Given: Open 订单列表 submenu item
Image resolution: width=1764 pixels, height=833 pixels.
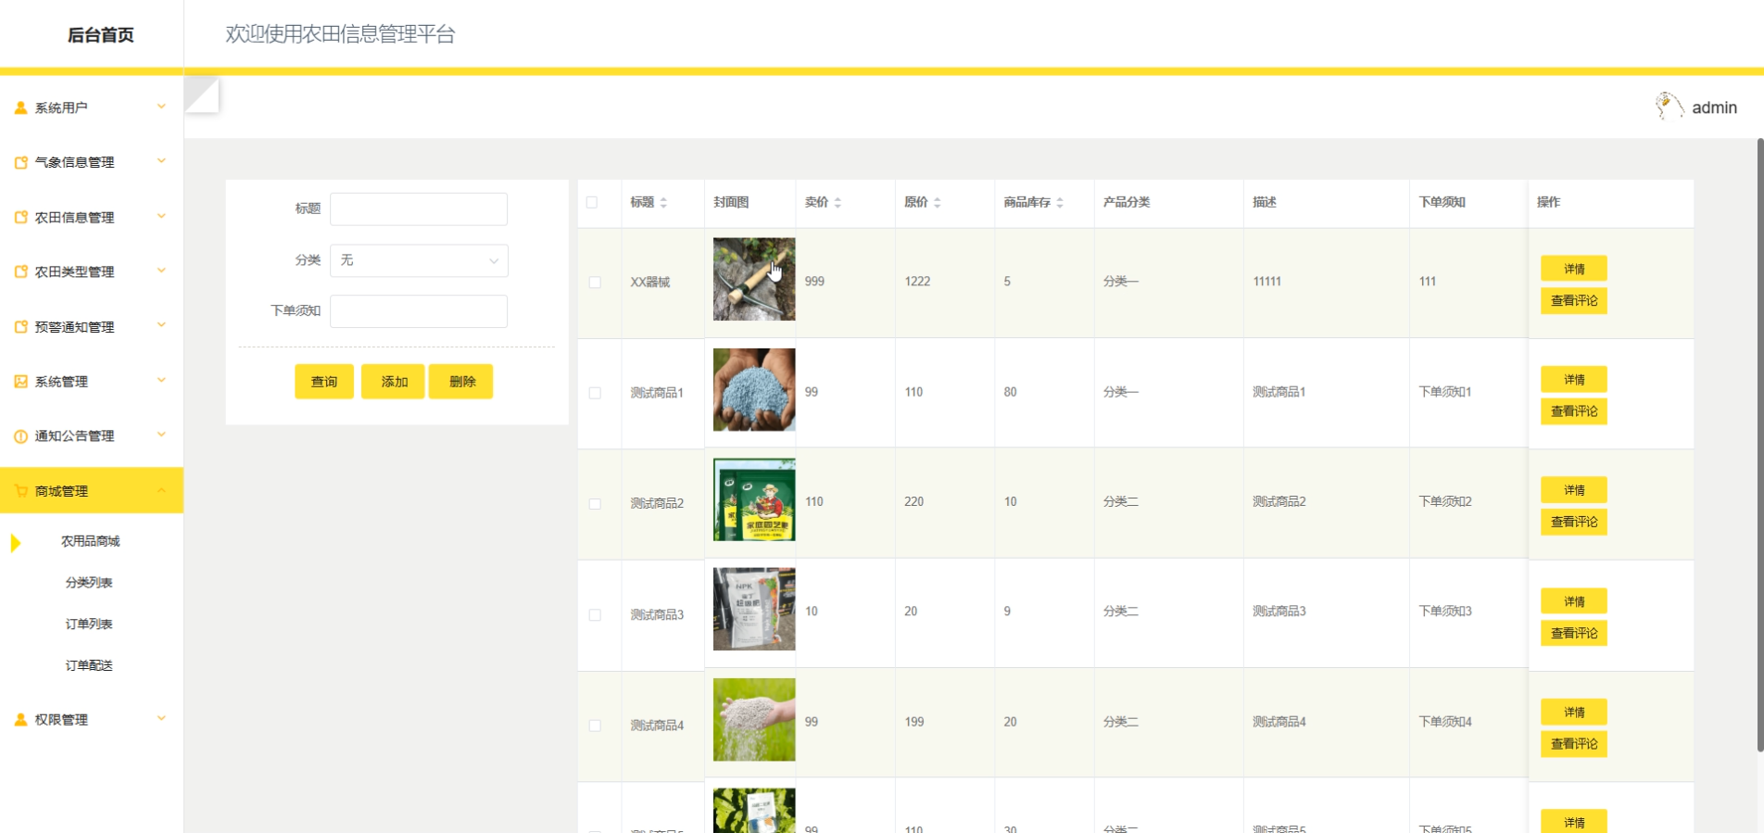Looking at the screenshot, I should [x=89, y=625].
